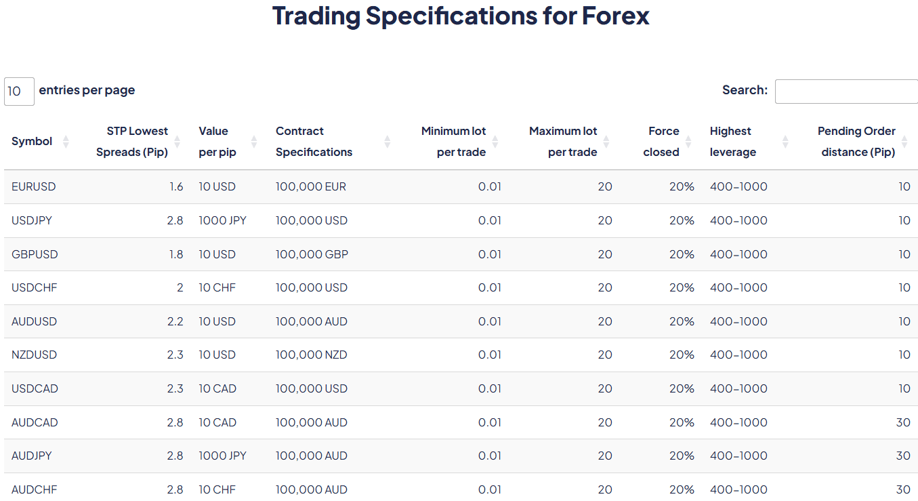
Task: Click the Symbol column sort arrows
Action: (66, 141)
